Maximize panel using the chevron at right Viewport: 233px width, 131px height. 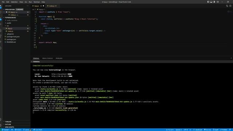[231, 58]
